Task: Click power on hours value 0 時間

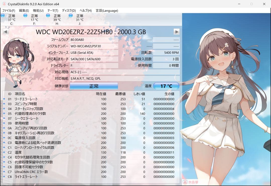Action: [x=166, y=66]
